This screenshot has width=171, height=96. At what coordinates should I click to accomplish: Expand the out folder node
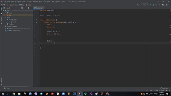(x=5, y=15)
